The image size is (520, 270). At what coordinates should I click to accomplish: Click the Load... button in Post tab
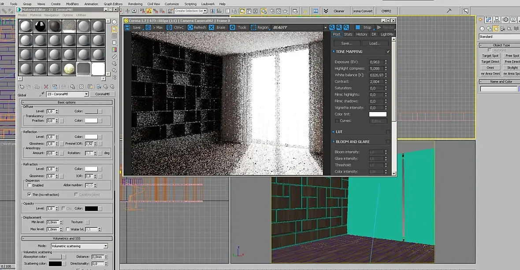(375, 43)
